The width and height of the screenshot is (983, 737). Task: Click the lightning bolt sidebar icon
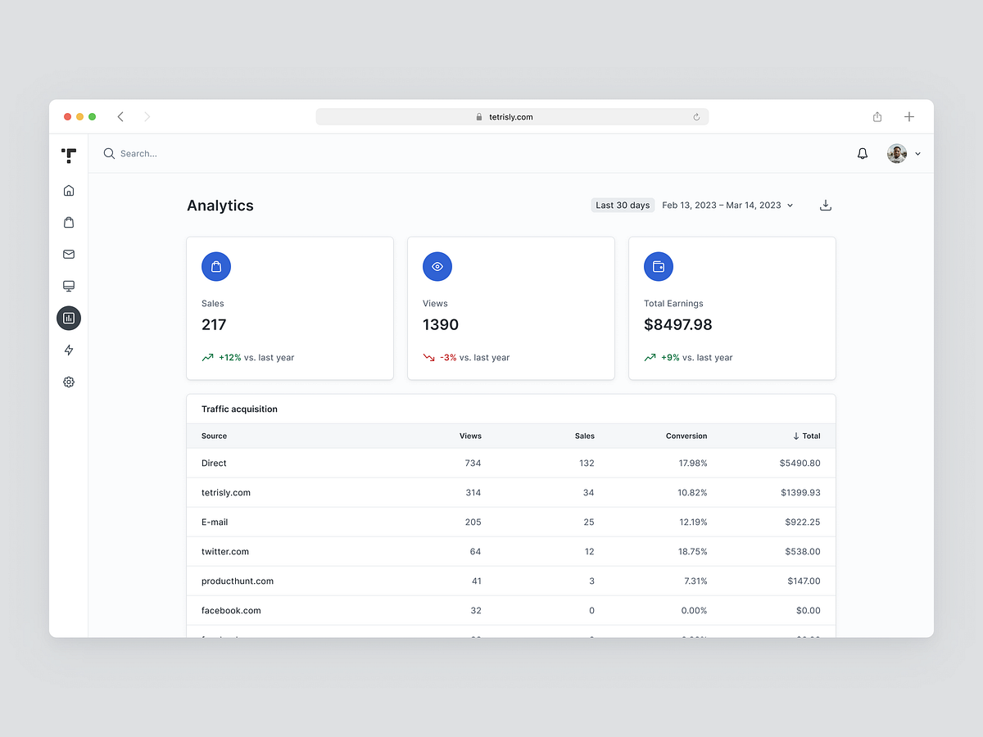pyautogui.click(x=69, y=350)
